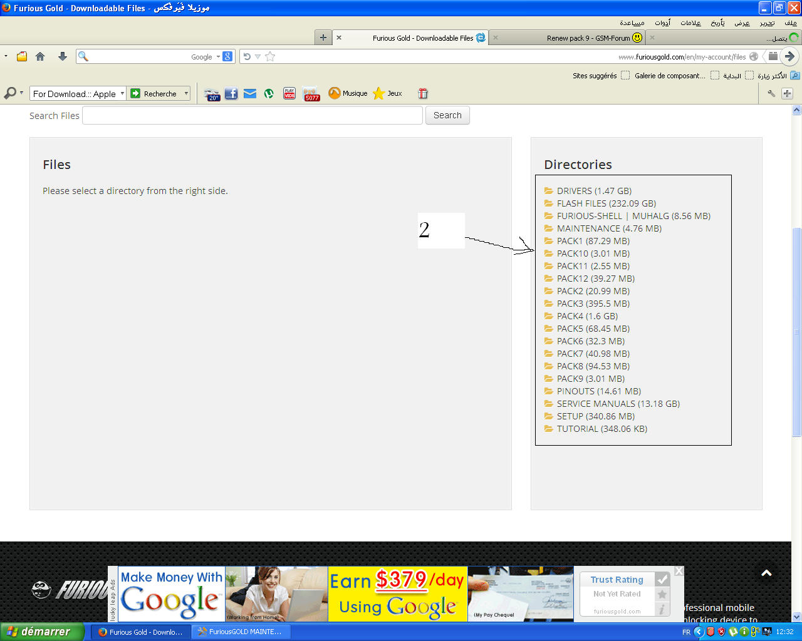Reload page using the refresh arrow
802x641 pixels.
[x=247, y=56]
